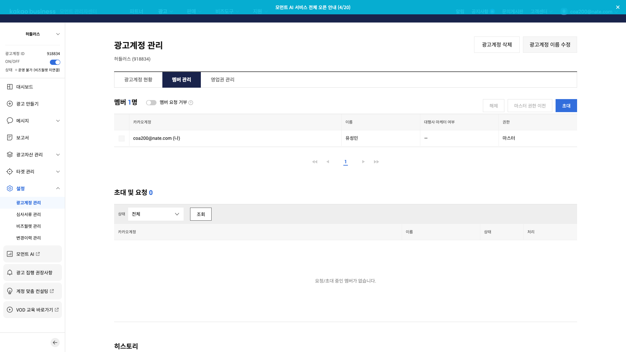Click the 타겟 관리 crosshair icon
The height and width of the screenshot is (352, 626).
(x=10, y=171)
